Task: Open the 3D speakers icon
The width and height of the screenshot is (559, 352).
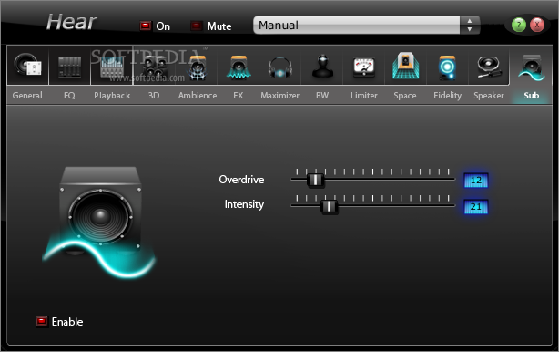Action: (x=155, y=67)
